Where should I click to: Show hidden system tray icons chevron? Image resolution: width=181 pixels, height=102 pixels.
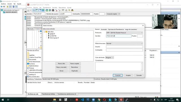[x=151, y=100]
